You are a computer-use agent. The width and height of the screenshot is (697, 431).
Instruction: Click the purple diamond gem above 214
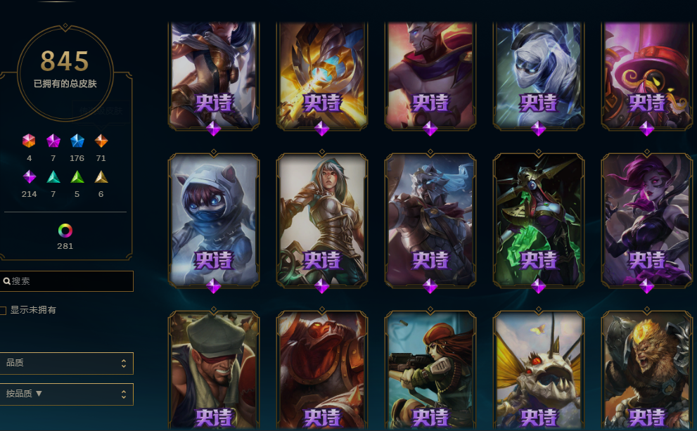[x=30, y=177]
